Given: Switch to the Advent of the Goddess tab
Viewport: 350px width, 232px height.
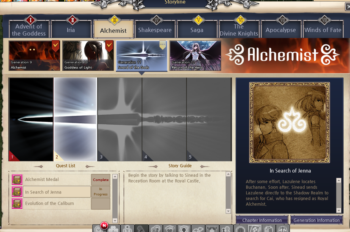Looking at the screenshot, I should [x=29, y=30].
